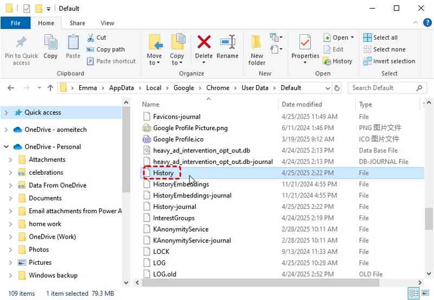Click the Rename icon
Viewport: 434px width, 300px height.
click(227, 42)
